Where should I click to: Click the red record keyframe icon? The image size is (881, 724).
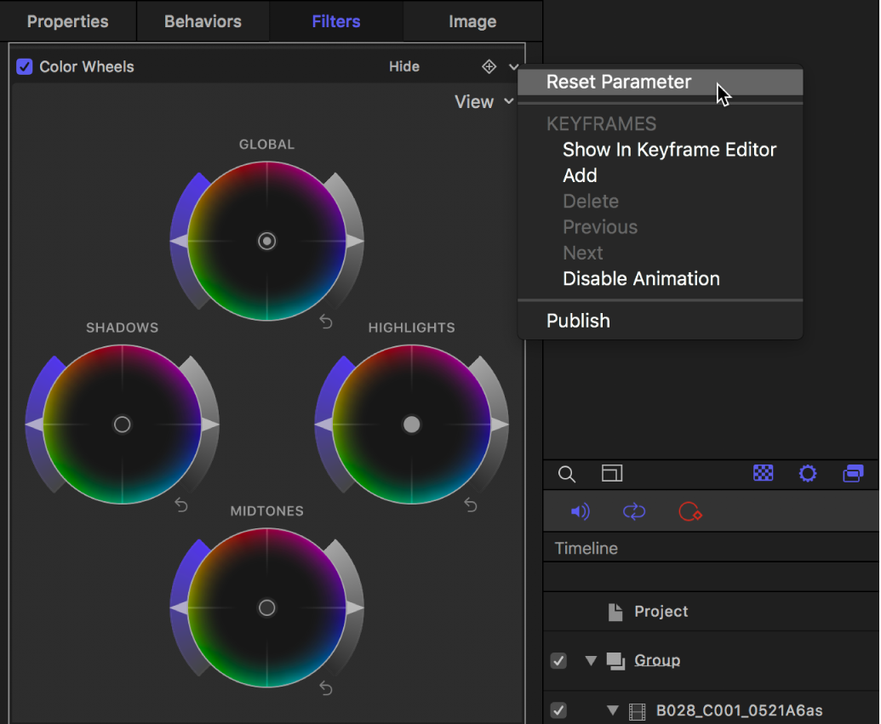coord(690,511)
